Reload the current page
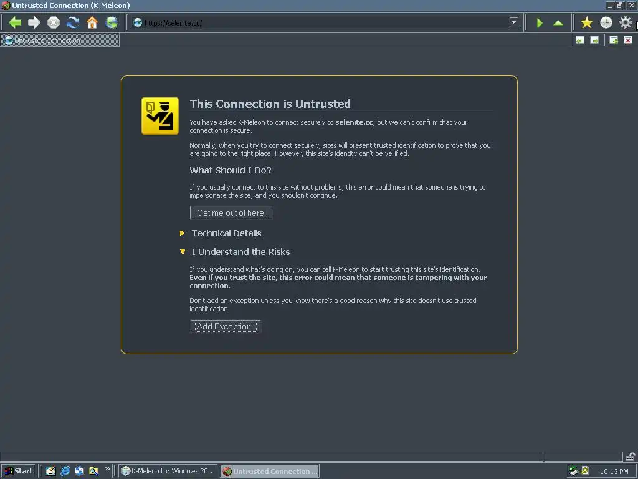The width and height of the screenshot is (638, 479). pyautogui.click(x=73, y=22)
